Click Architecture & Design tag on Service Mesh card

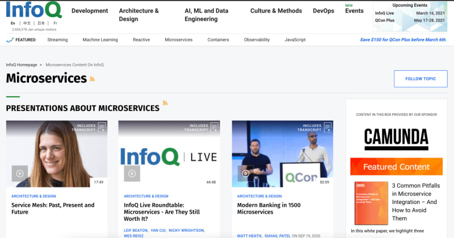pyautogui.click(x=33, y=196)
